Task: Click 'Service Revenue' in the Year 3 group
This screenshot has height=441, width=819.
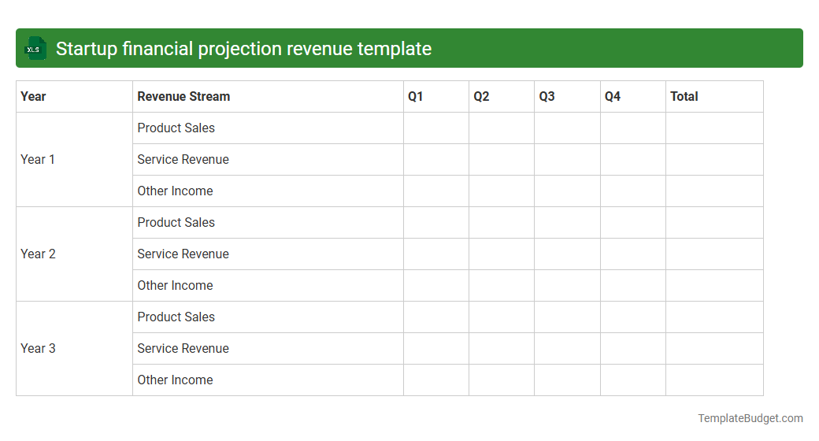Action: point(268,349)
